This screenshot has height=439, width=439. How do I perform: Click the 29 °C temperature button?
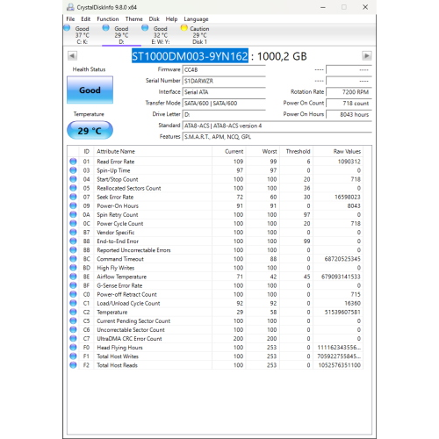click(x=90, y=130)
